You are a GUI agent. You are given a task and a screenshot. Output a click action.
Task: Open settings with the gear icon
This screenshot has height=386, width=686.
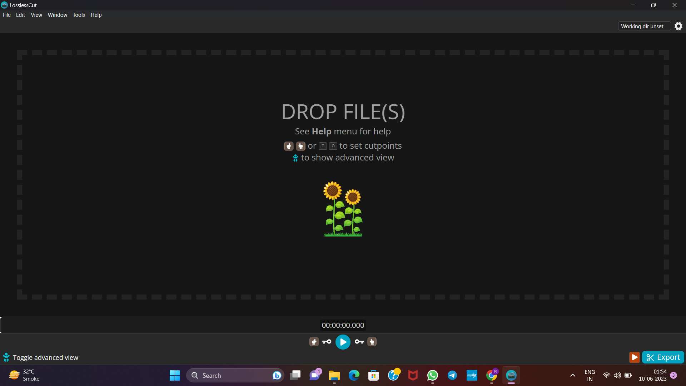[678, 26]
